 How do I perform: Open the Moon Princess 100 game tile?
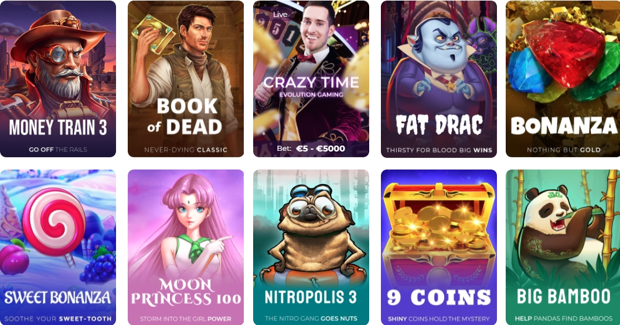pyautogui.click(x=185, y=247)
